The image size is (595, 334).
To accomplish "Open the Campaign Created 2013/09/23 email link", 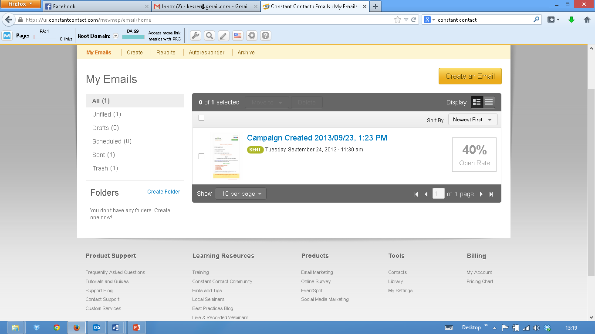I will click(x=317, y=138).
